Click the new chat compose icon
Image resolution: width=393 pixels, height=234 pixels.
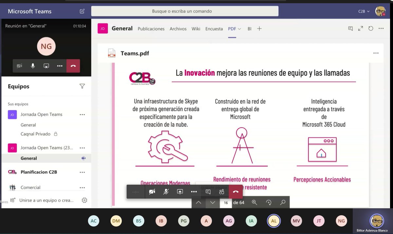(x=82, y=11)
